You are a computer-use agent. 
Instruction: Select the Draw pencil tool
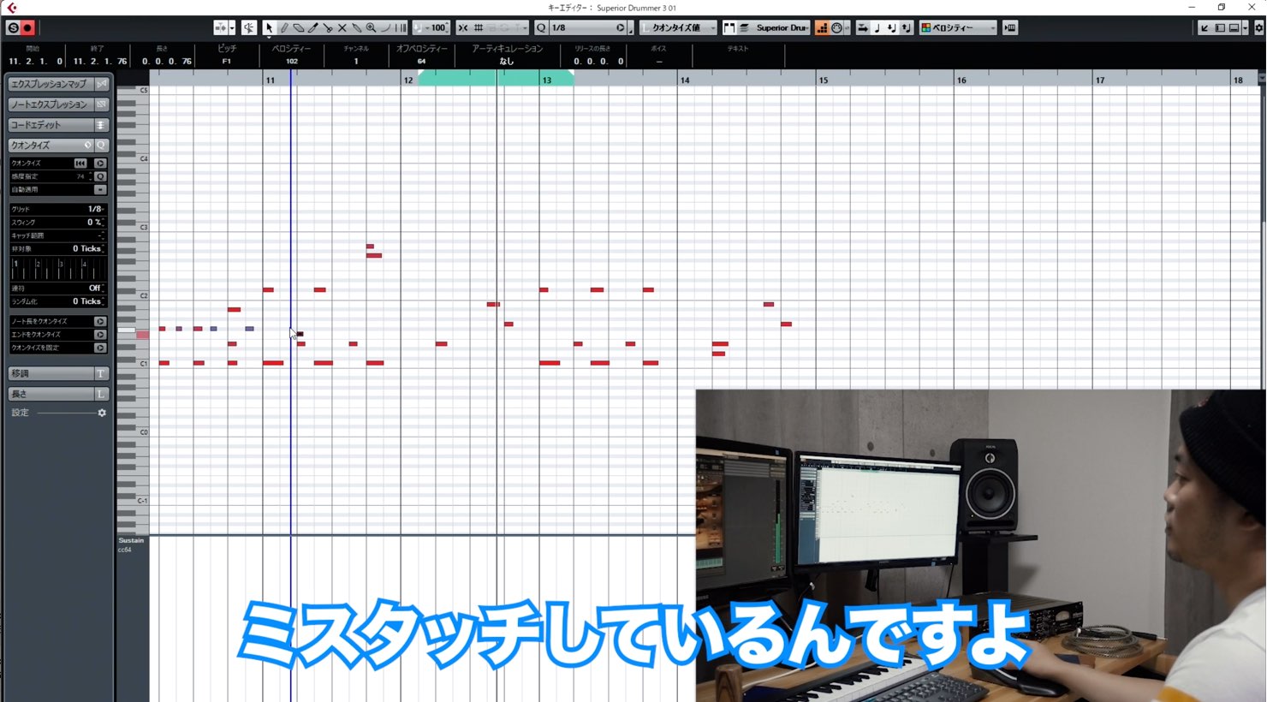284,27
